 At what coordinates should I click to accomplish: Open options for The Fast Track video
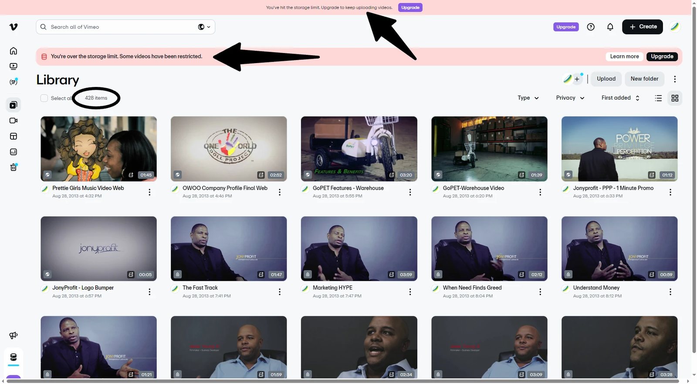(x=280, y=292)
